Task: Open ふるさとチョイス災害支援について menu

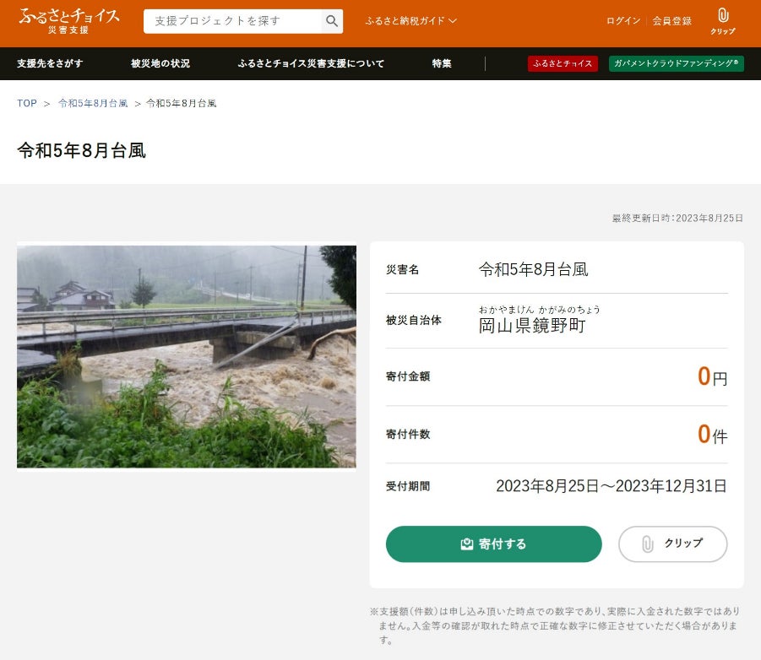Action: 311,63
